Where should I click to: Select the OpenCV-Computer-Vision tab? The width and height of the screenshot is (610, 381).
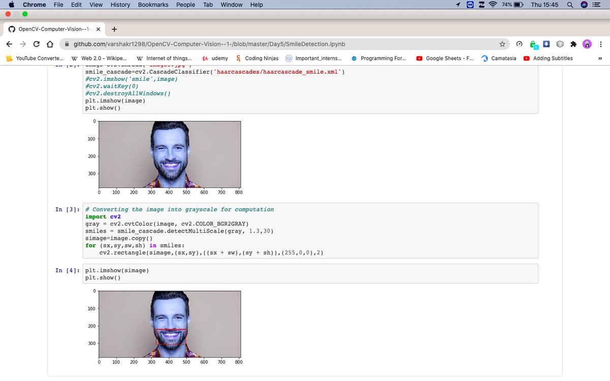click(51, 29)
